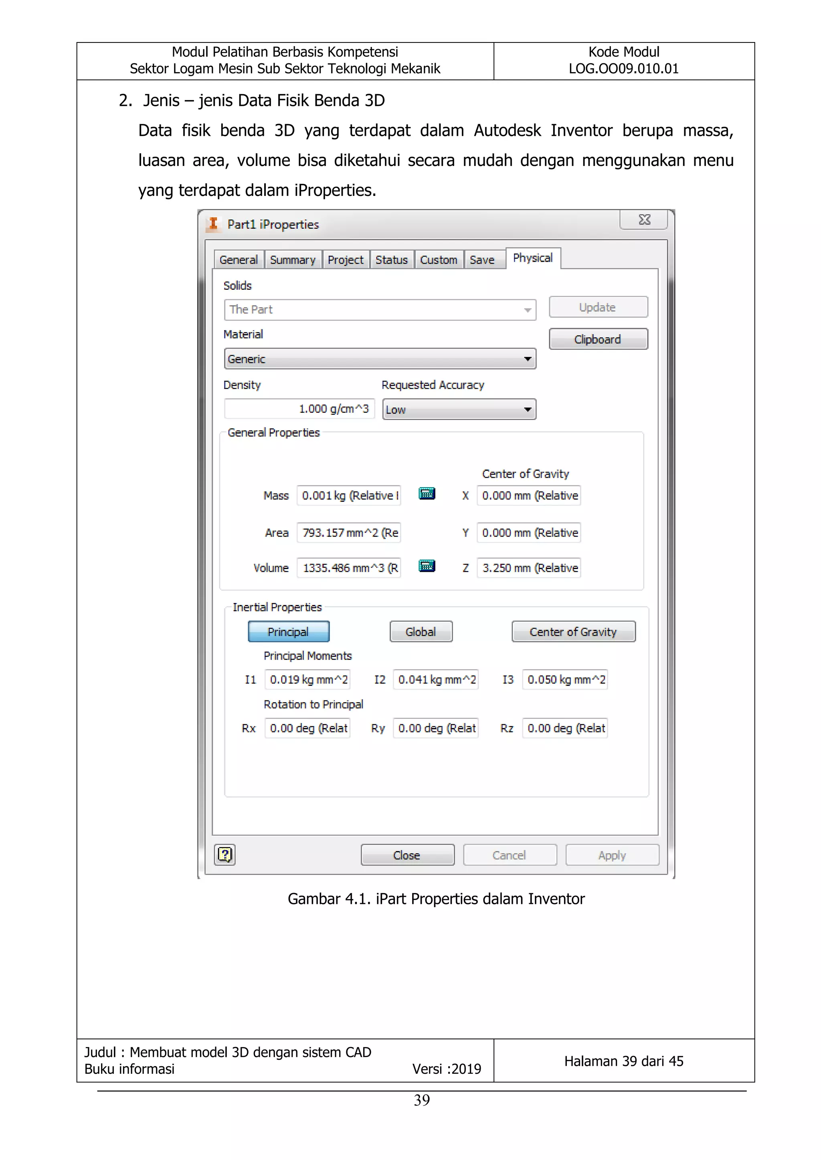This screenshot has height=1160, width=821.
Task: Click the Update button
Action: (x=598, y=307)
